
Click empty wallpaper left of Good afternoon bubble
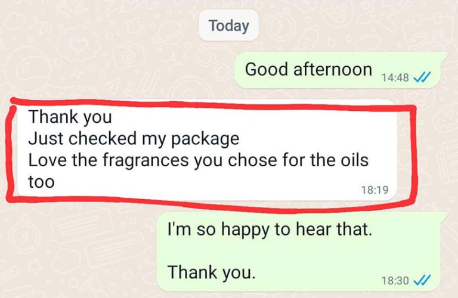click(x=117, y=70)
